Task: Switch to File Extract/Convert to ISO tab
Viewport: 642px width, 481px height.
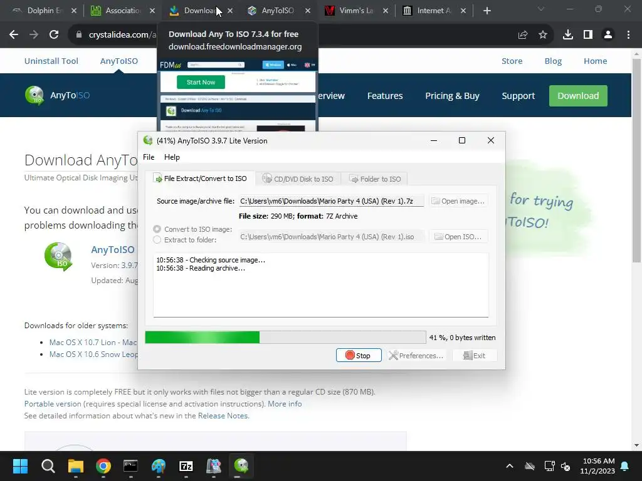Action: 200,178
